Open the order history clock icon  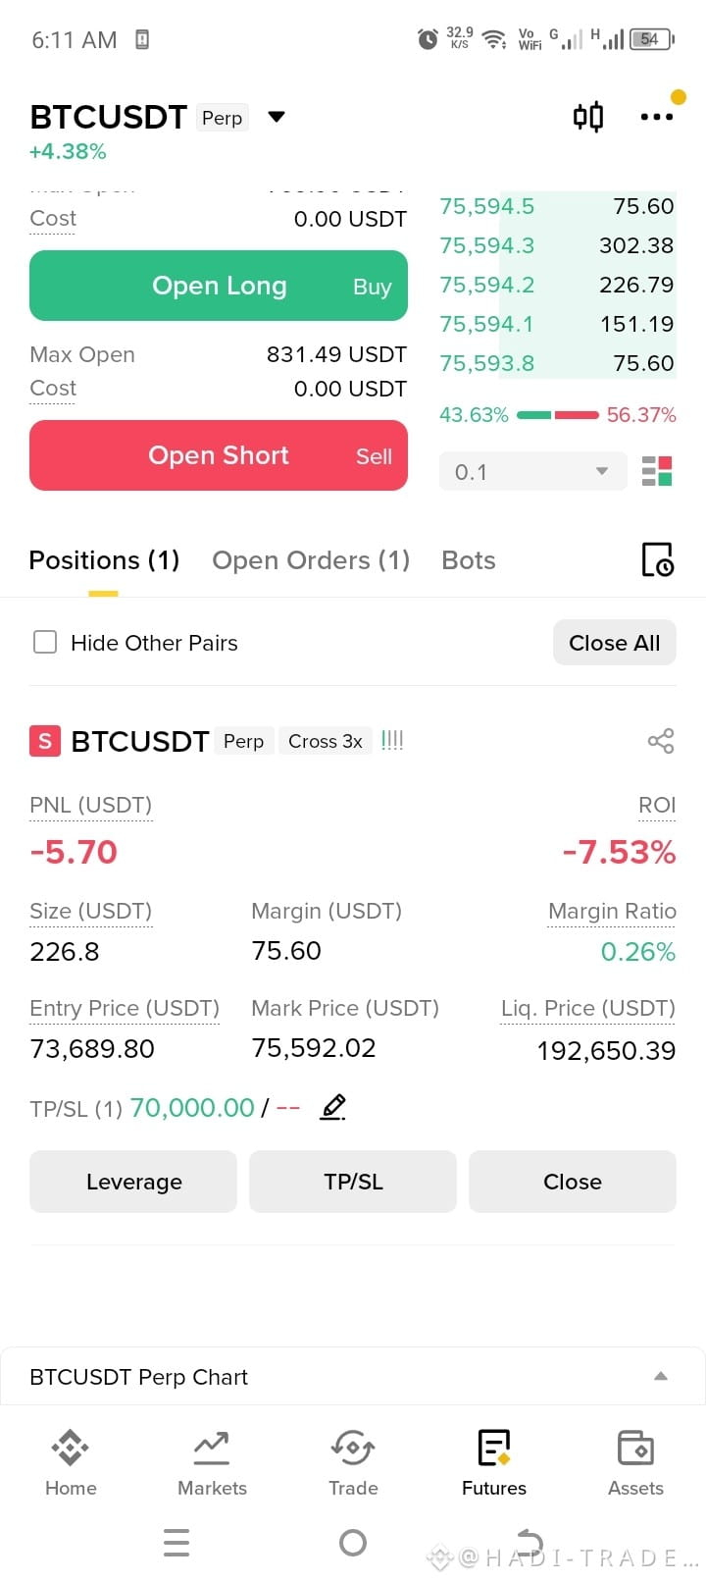(x=657, y=559)
